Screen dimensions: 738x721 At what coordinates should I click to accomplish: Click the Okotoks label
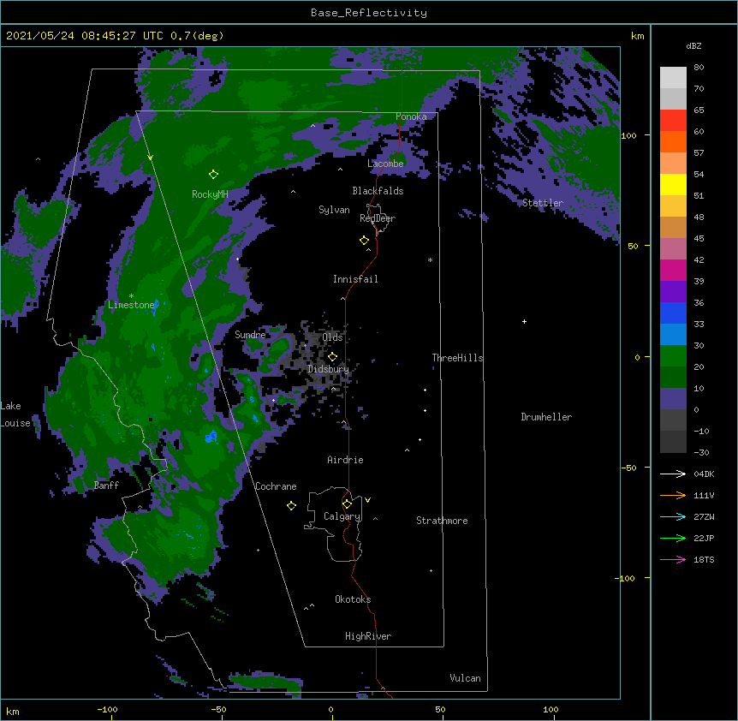point(353,599)
